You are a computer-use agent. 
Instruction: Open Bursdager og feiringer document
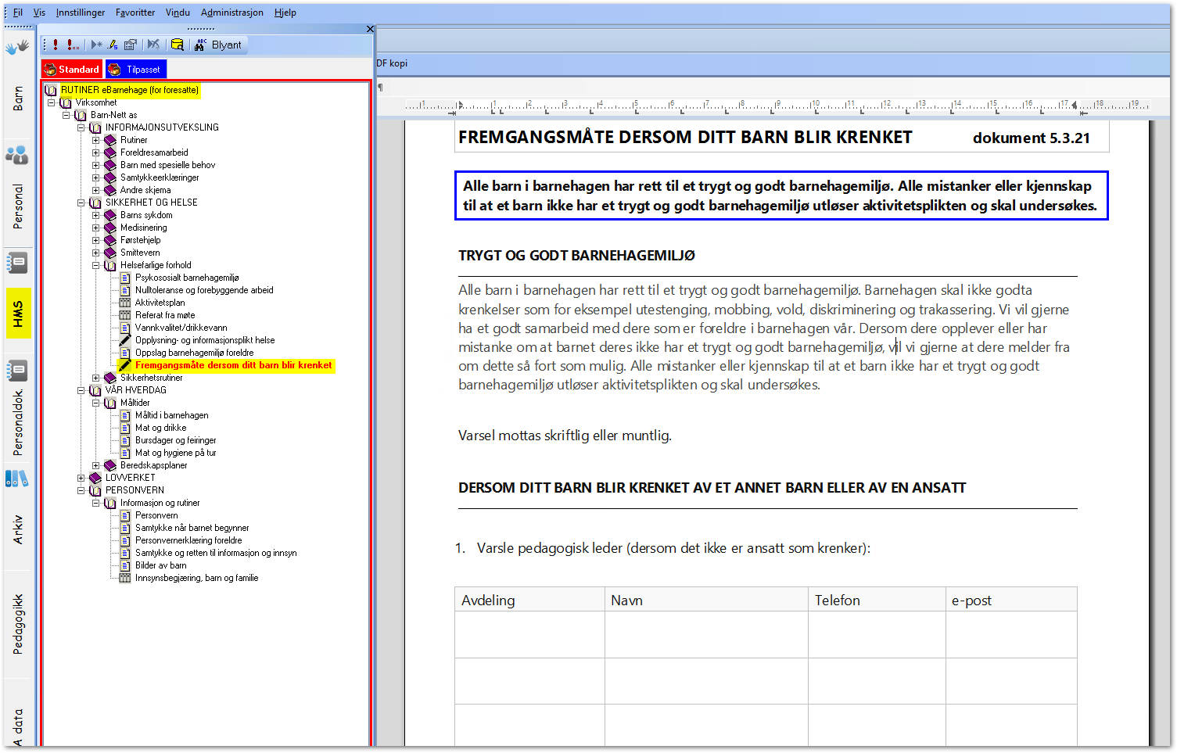tap(176, 440)
